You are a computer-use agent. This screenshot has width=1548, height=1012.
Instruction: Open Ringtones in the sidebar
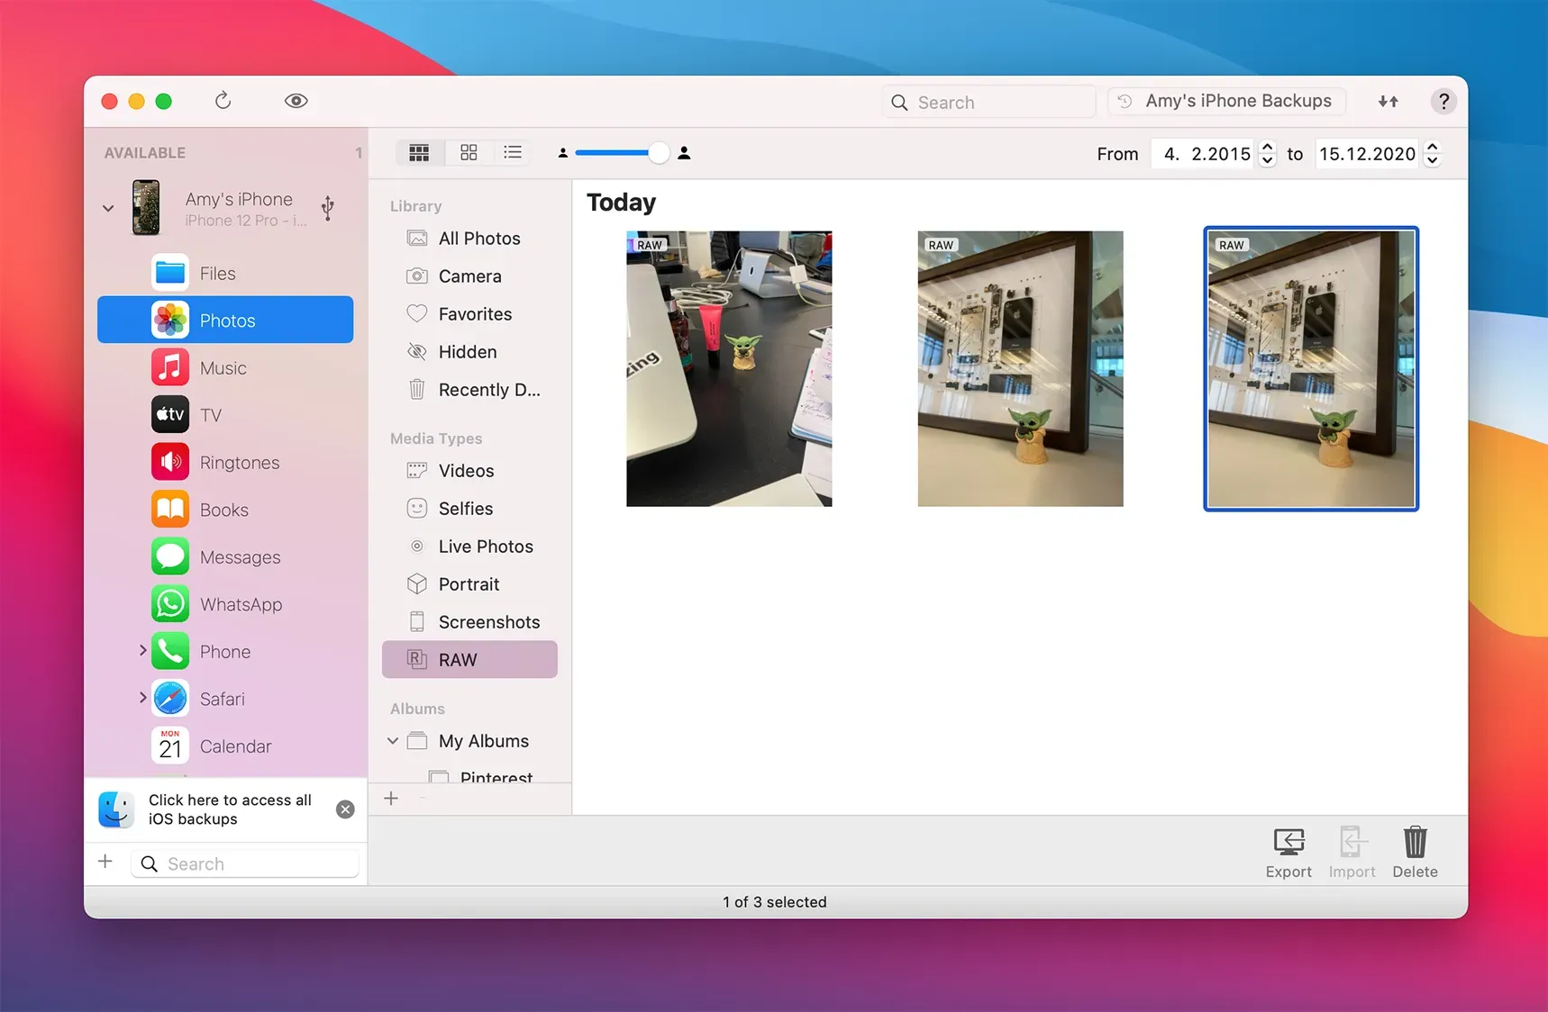[x=239, y=463]
